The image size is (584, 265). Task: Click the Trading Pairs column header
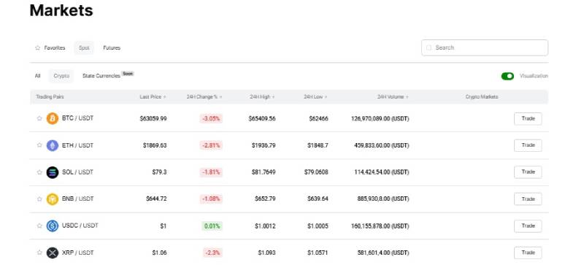[50, 97]
